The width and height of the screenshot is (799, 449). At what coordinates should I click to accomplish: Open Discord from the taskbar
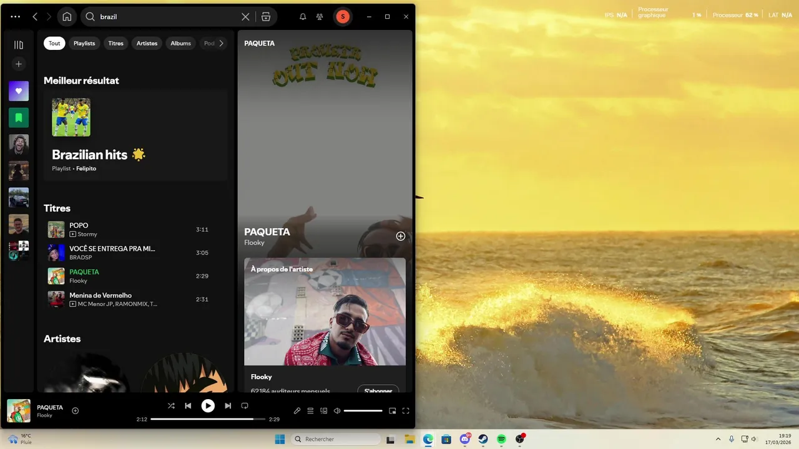(x=465, y=439)
